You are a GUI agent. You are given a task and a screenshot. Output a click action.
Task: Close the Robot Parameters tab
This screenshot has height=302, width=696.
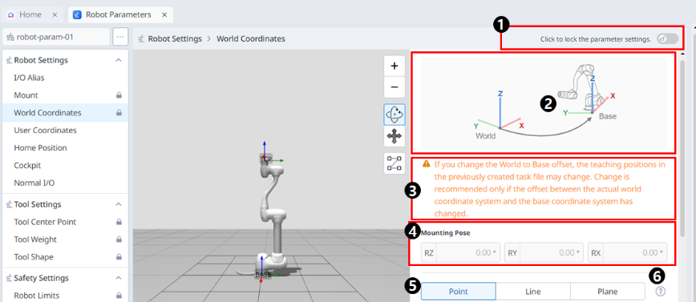pos(164,14)
